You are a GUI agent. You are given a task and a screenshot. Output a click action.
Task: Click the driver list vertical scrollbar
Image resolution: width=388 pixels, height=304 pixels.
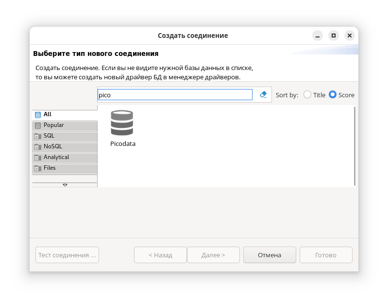[354, 146]
